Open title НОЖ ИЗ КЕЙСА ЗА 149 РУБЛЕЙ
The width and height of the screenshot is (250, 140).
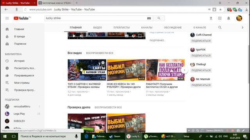tap(124, 86)
